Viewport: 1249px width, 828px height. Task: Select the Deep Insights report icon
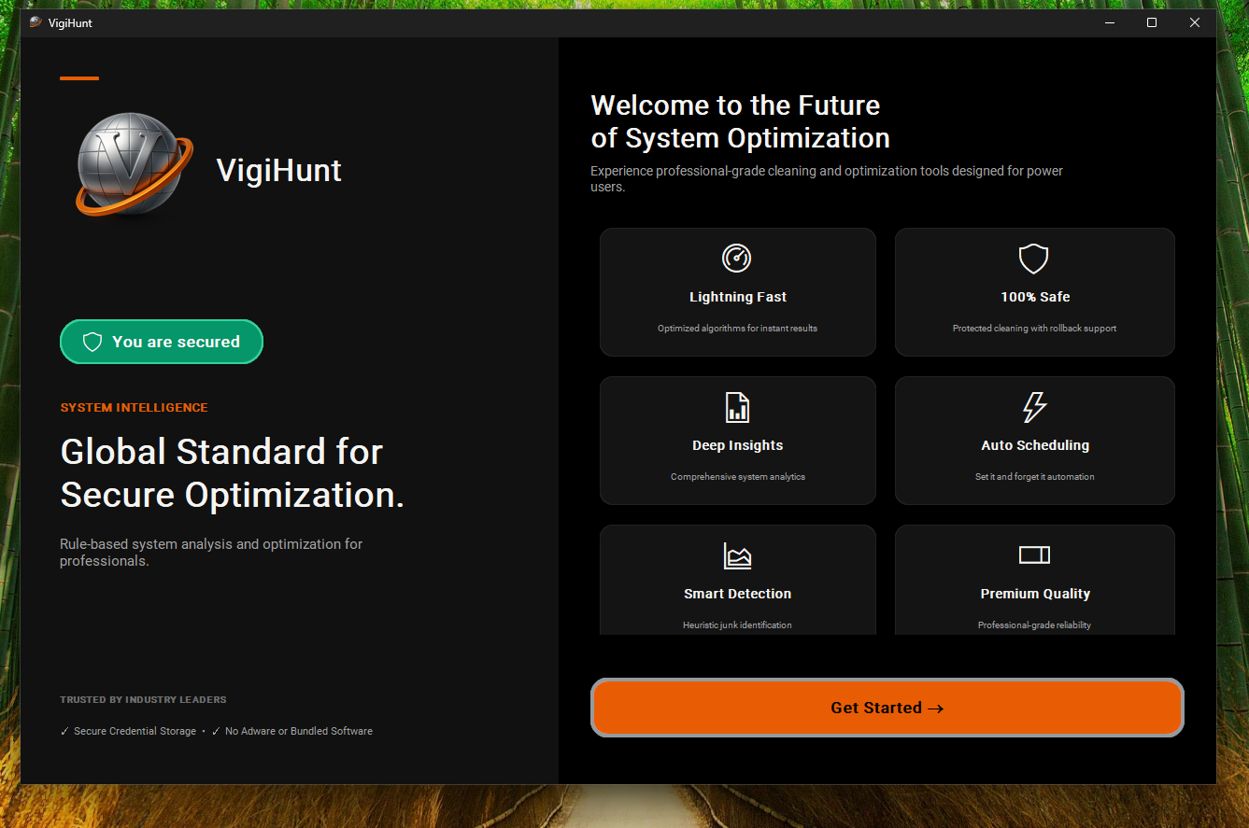pos(737,407)
